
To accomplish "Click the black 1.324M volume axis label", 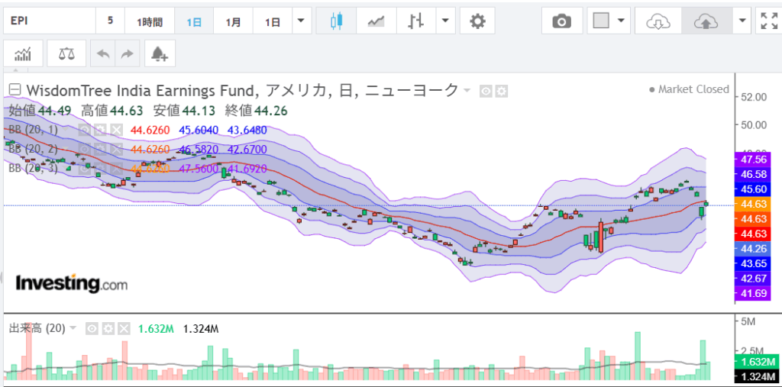I will click(x=757, y=376).
